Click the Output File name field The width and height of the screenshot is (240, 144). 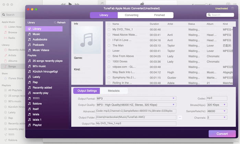click(x=136, y=123)
